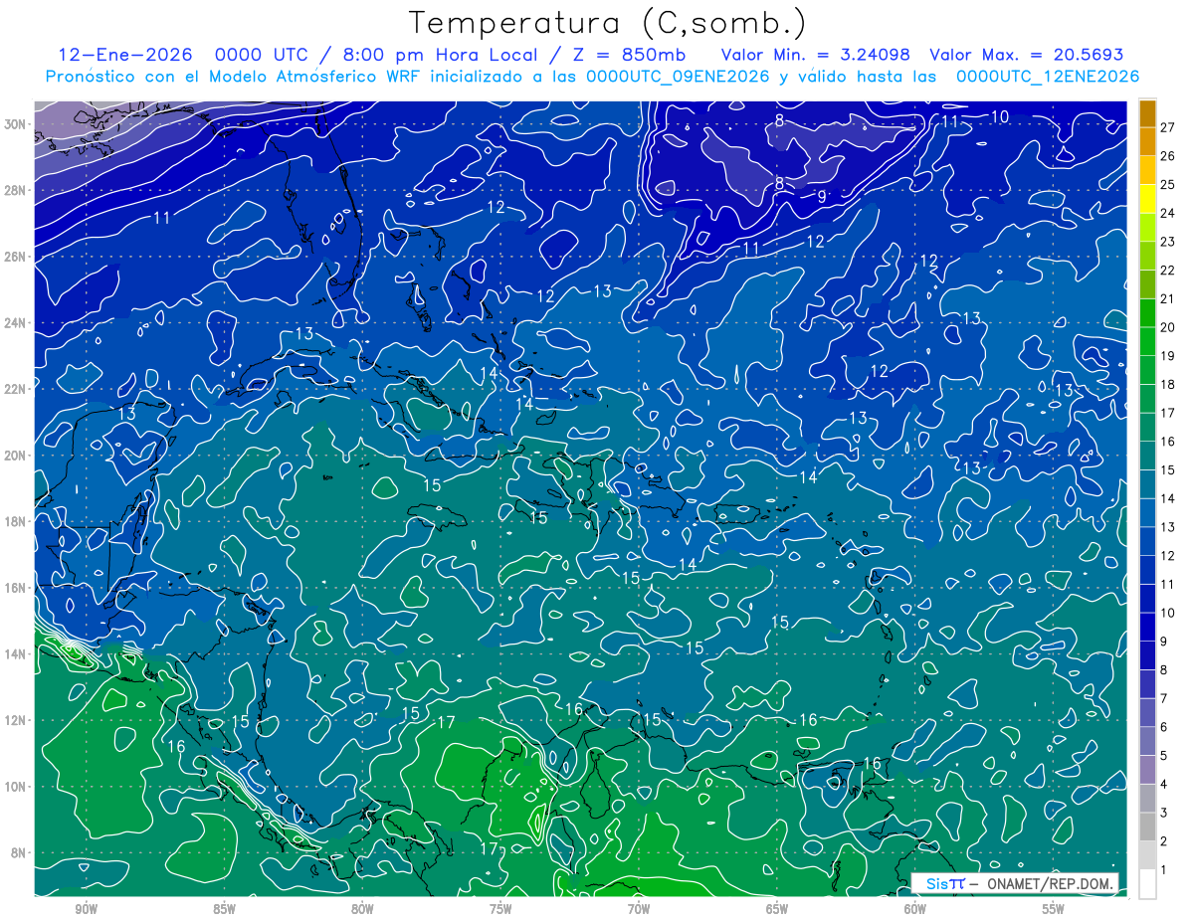Click the "8N" latitude axis label
1194x922 pixels.
click(x=19, y=852)
